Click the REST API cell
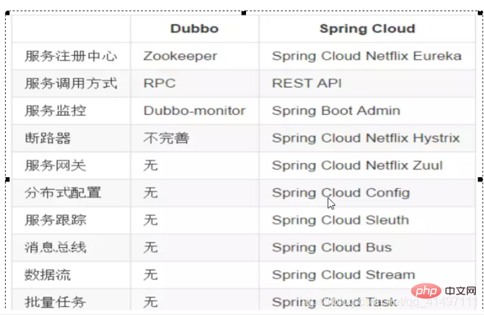This screenshot has width=484, height=315. tap(306, 83)
